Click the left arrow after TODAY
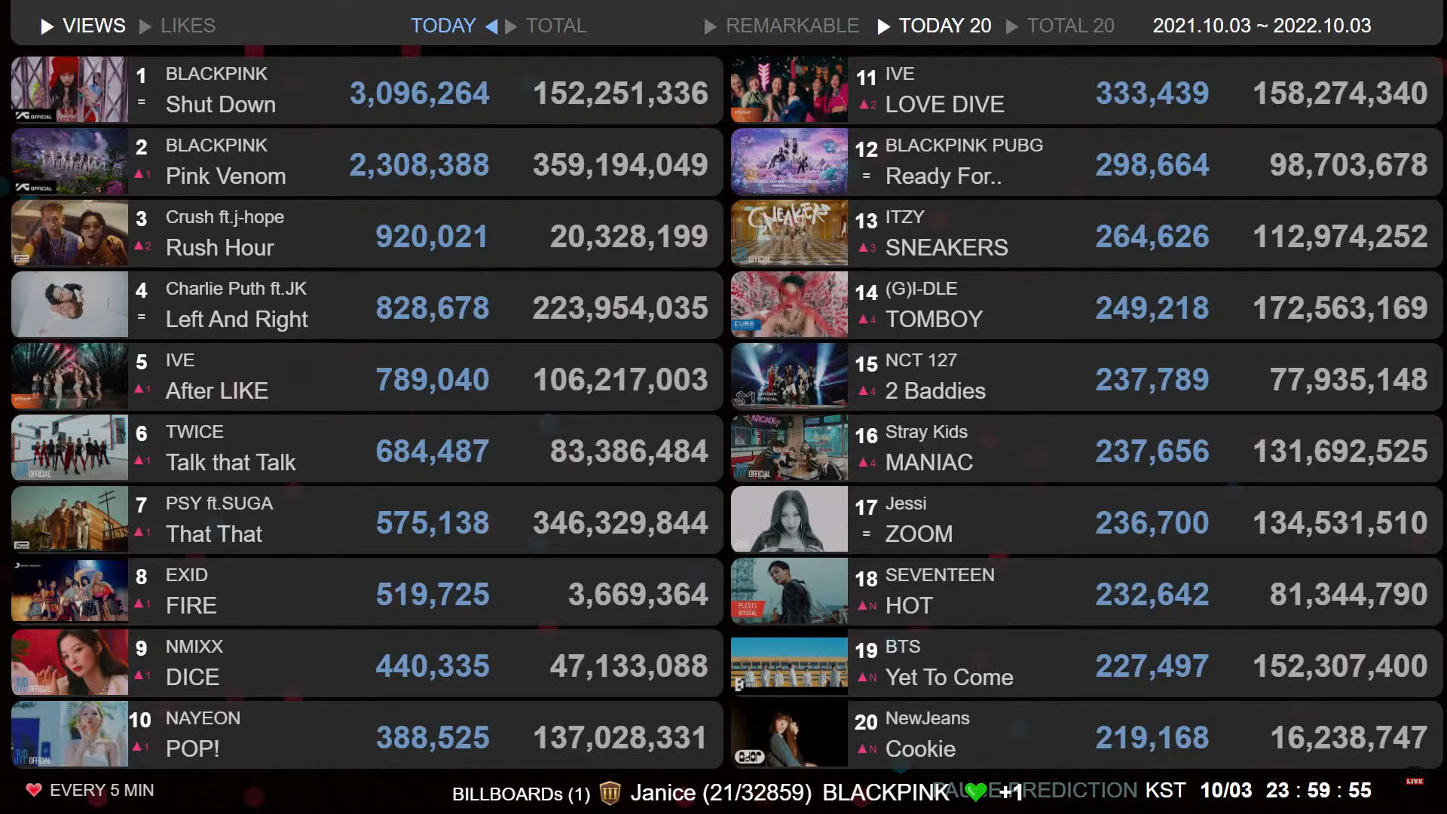This screenshot has width=1447, height=814. pyautogui.click(x=491, y=27)
